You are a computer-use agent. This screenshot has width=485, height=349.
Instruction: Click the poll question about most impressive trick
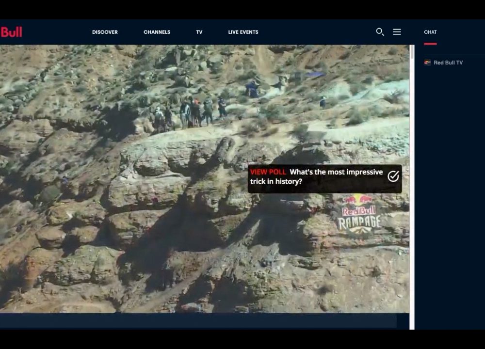[x=317, y=176]
